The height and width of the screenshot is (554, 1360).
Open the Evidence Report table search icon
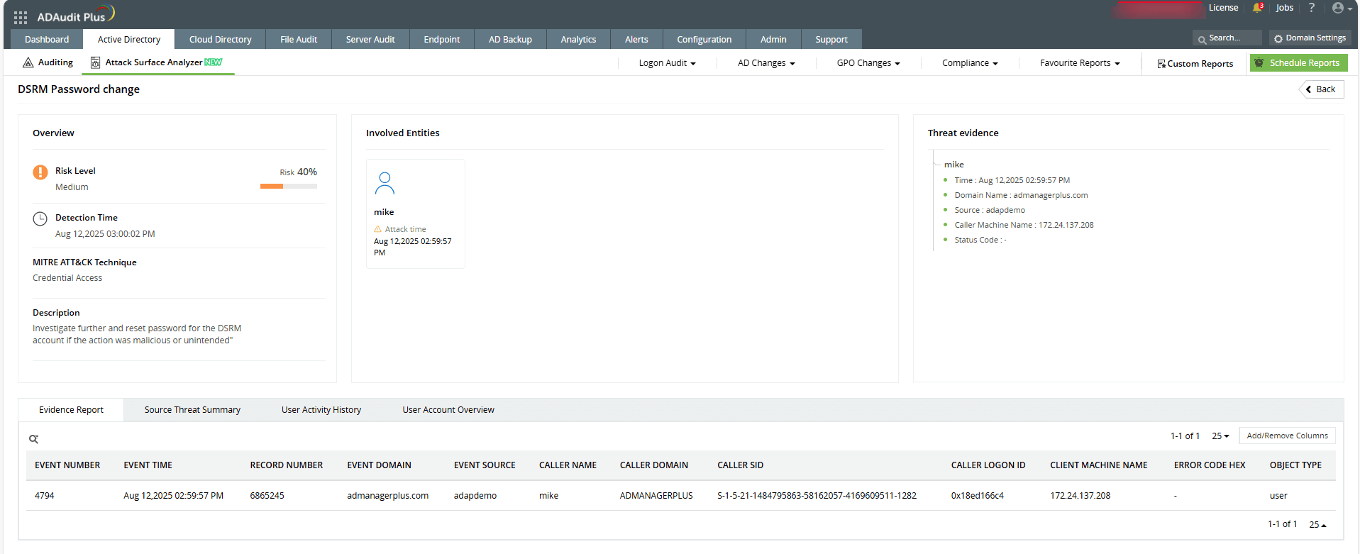click(x=33, y=439)
